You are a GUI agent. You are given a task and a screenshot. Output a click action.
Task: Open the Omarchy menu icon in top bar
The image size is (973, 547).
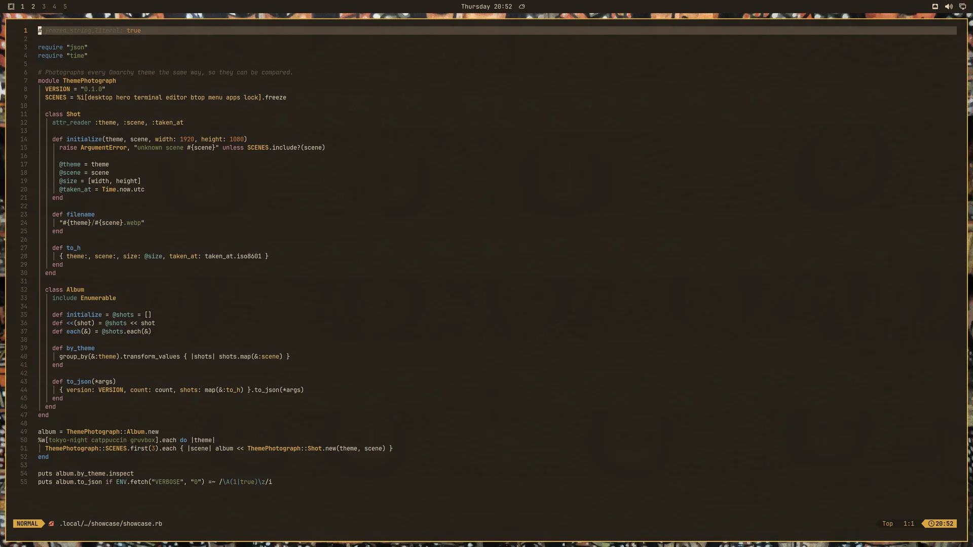click(11, 7)
